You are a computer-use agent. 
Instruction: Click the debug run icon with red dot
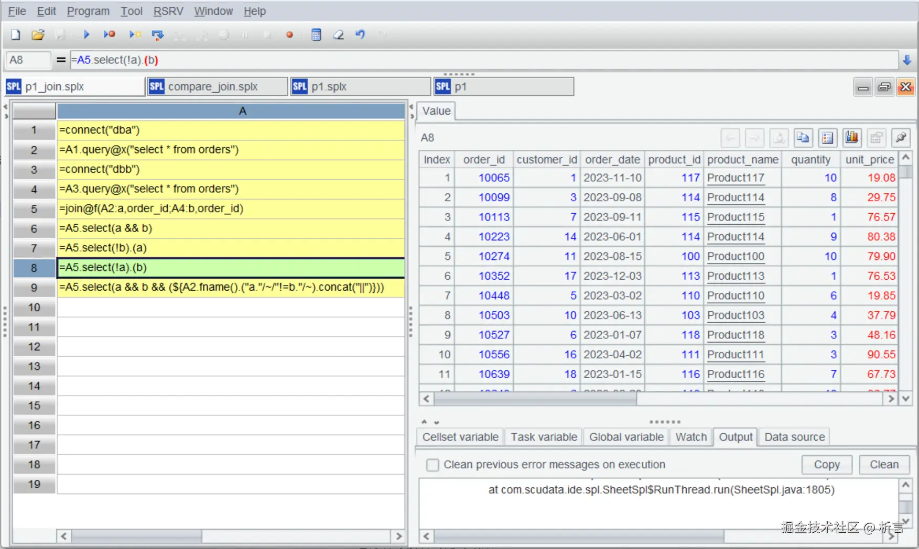[x=109, y=35]
